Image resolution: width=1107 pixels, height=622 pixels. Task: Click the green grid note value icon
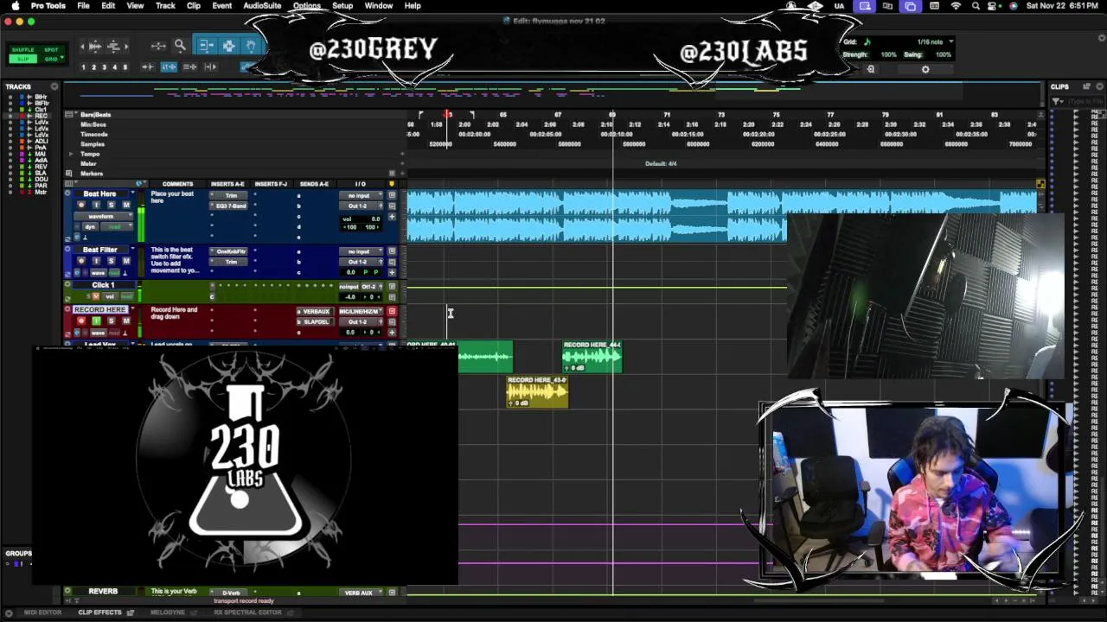coord(867,41)
